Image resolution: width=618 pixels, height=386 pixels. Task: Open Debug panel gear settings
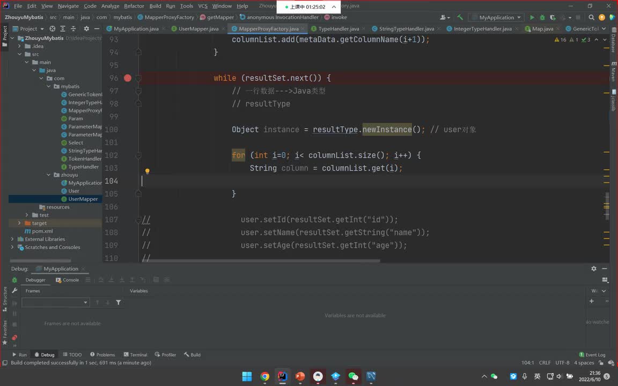[593, 269]
